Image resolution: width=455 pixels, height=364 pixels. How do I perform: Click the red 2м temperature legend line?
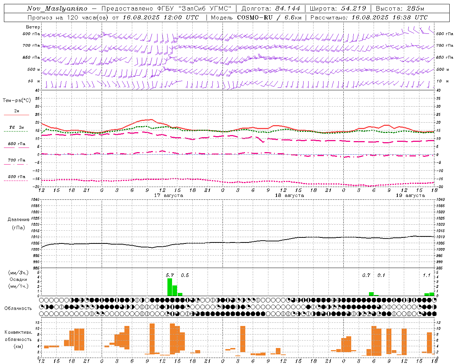(x=16, y=115)
